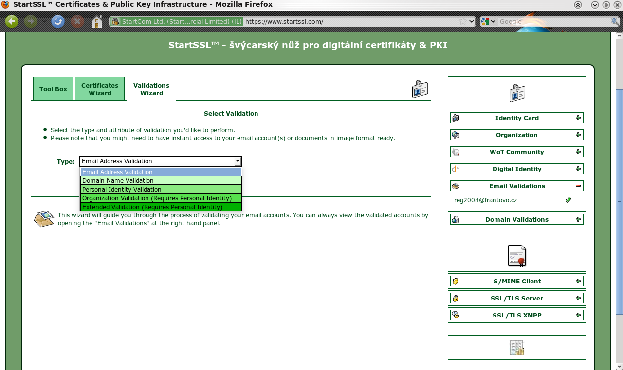Select reg2008@frantovo.cz email entry

click(485, 200)
